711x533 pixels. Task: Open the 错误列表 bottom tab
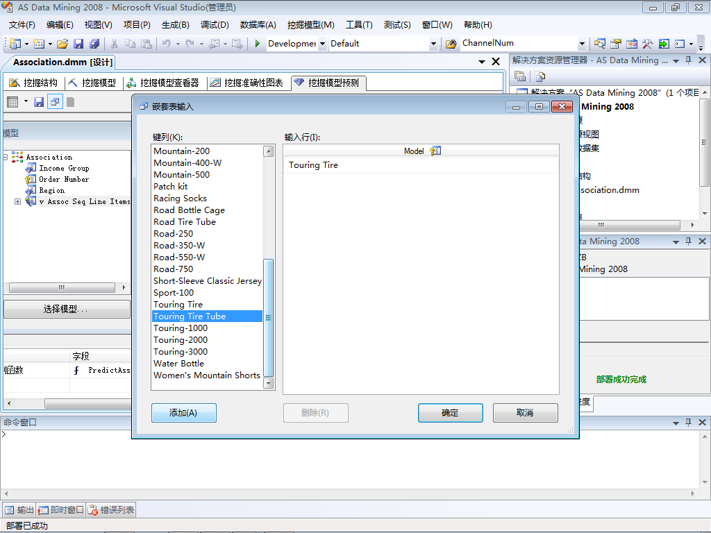112,510
